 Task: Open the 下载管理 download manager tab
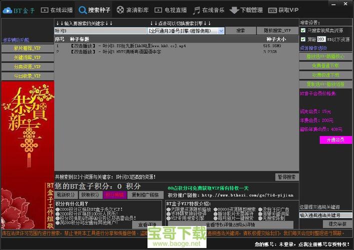(x=246, y=10)
